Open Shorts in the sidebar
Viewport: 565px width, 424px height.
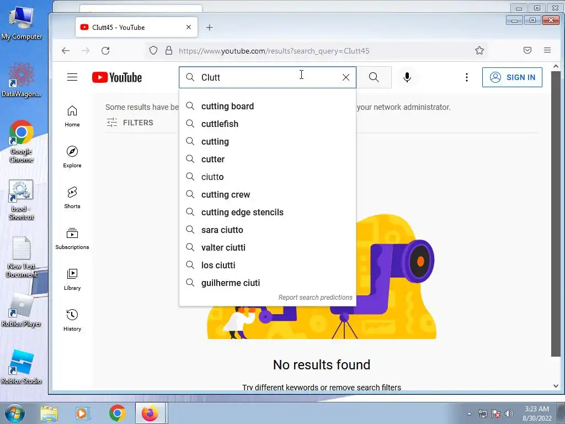pos(72,198)
